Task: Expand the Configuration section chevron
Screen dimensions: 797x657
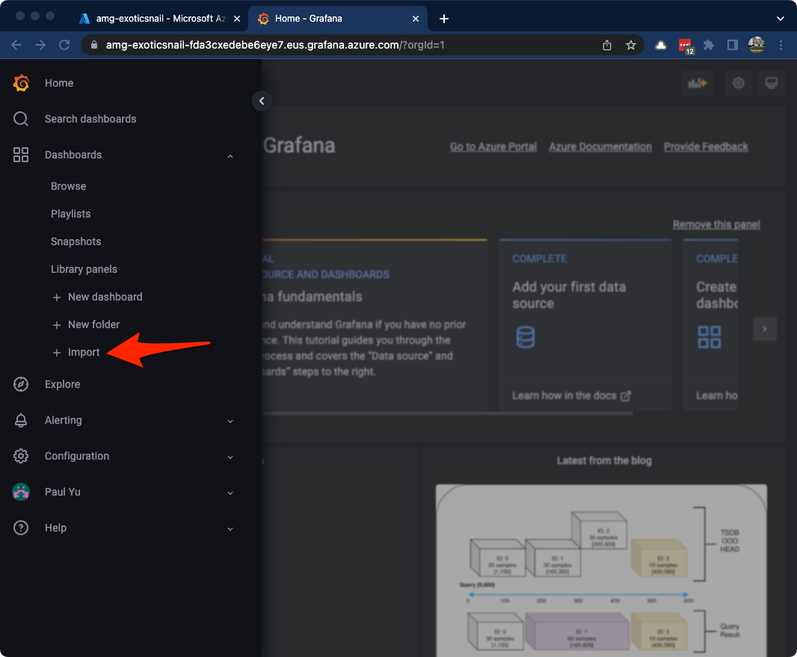Action: 230,457
